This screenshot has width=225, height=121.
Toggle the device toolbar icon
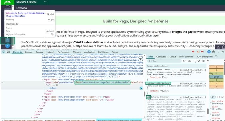coord(7,52)
